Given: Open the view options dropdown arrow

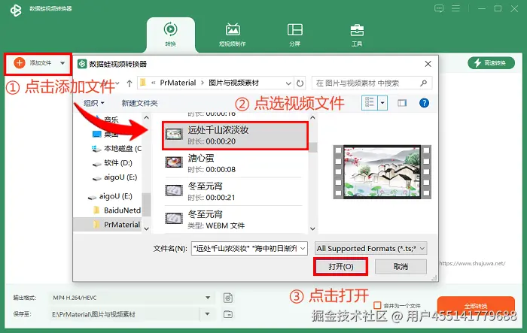Looking at the screenshot, I should (382, 103).
